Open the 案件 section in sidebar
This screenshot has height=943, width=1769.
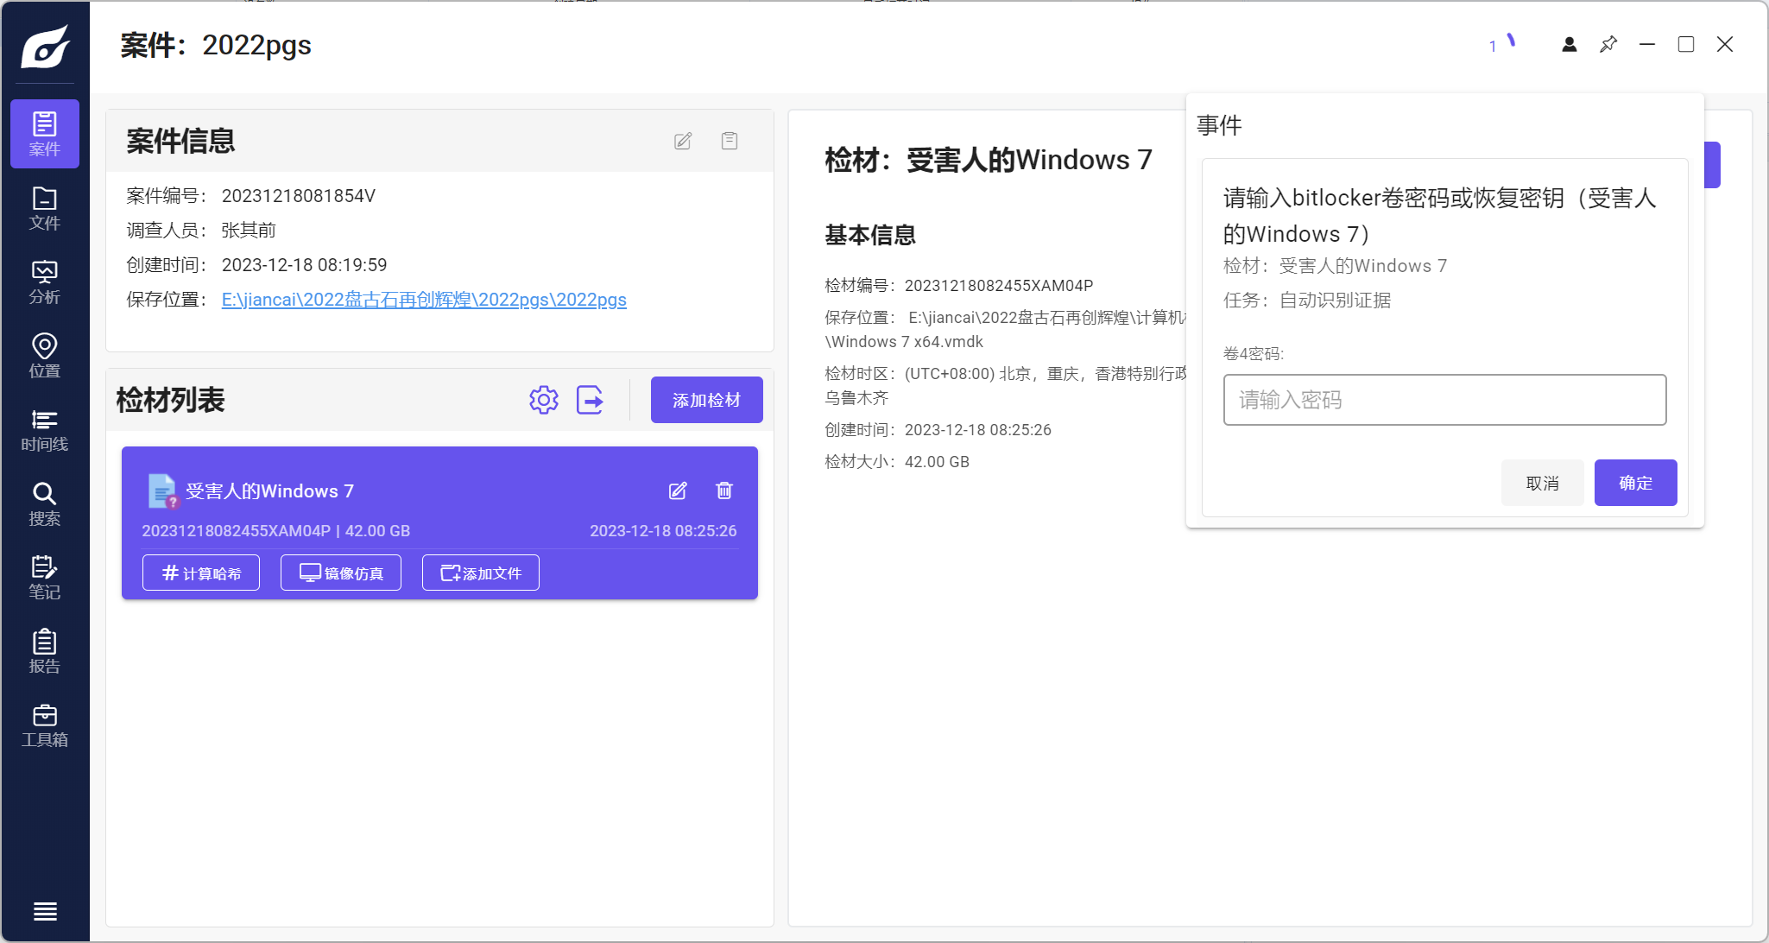[x=45, y=134]
